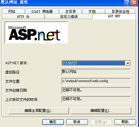Switch to the HTTP 头 tab
Viewport: 139px width, 127px height.
point(23,16)
